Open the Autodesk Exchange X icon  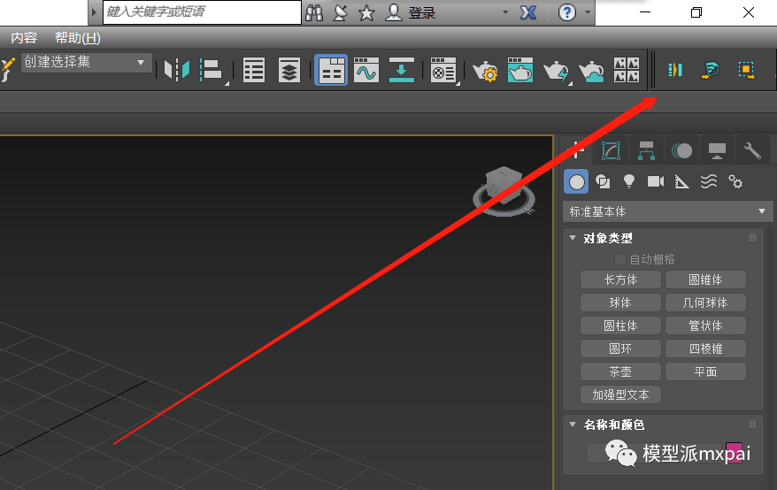click(528, 12)
